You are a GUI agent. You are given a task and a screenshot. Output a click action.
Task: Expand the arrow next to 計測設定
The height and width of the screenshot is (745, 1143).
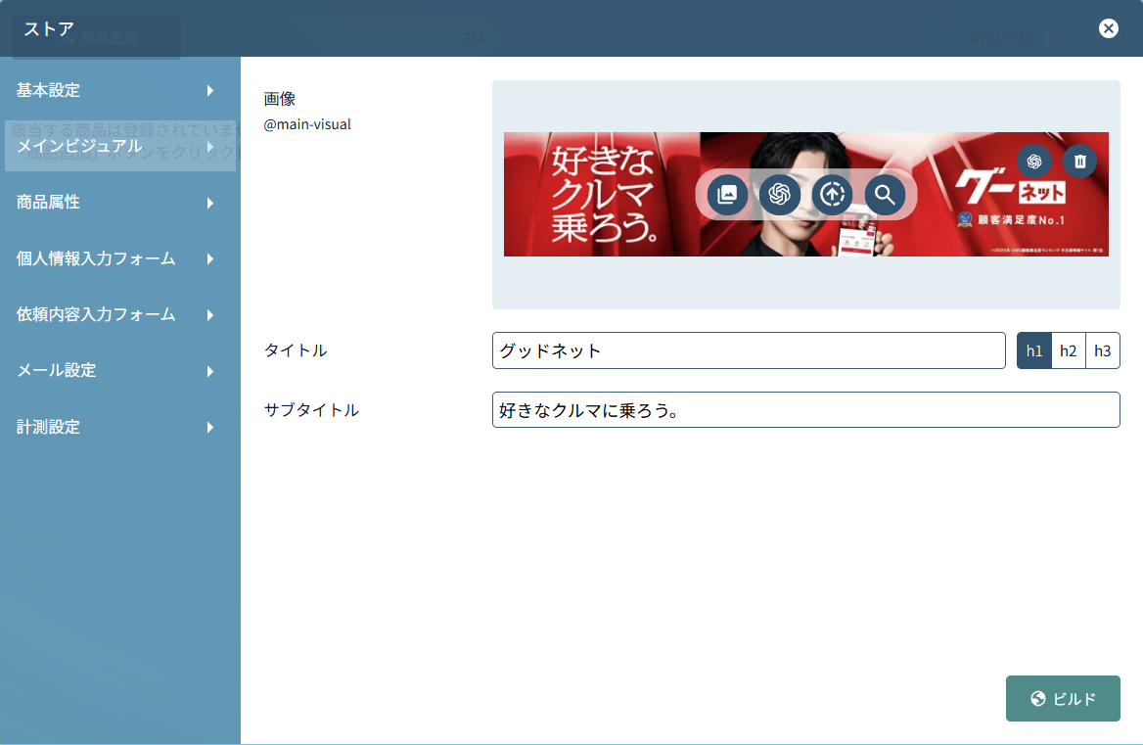(x=210, y=427)
